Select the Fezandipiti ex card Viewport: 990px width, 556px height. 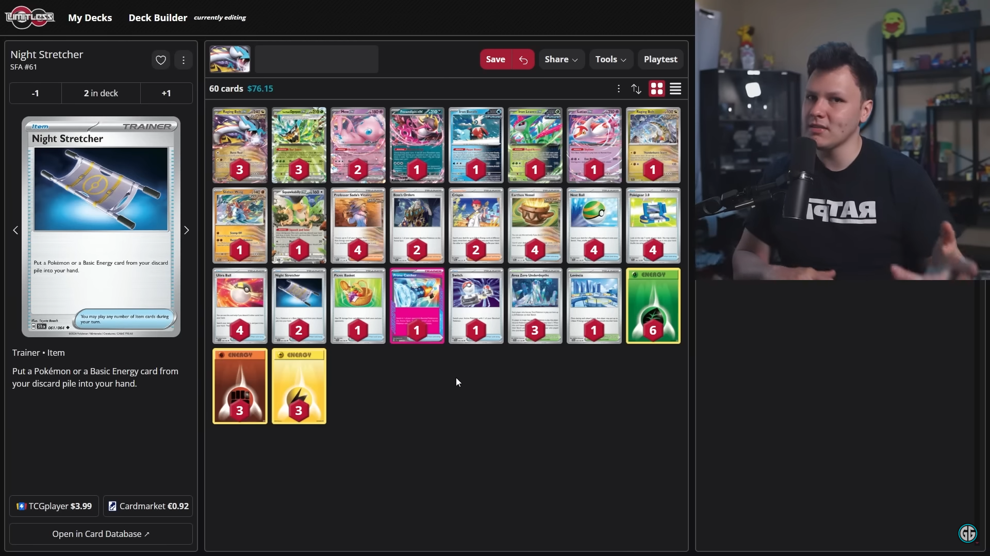click(x=417, y=145)
